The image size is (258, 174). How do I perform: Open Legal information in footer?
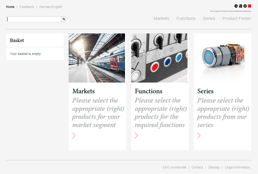237,167
